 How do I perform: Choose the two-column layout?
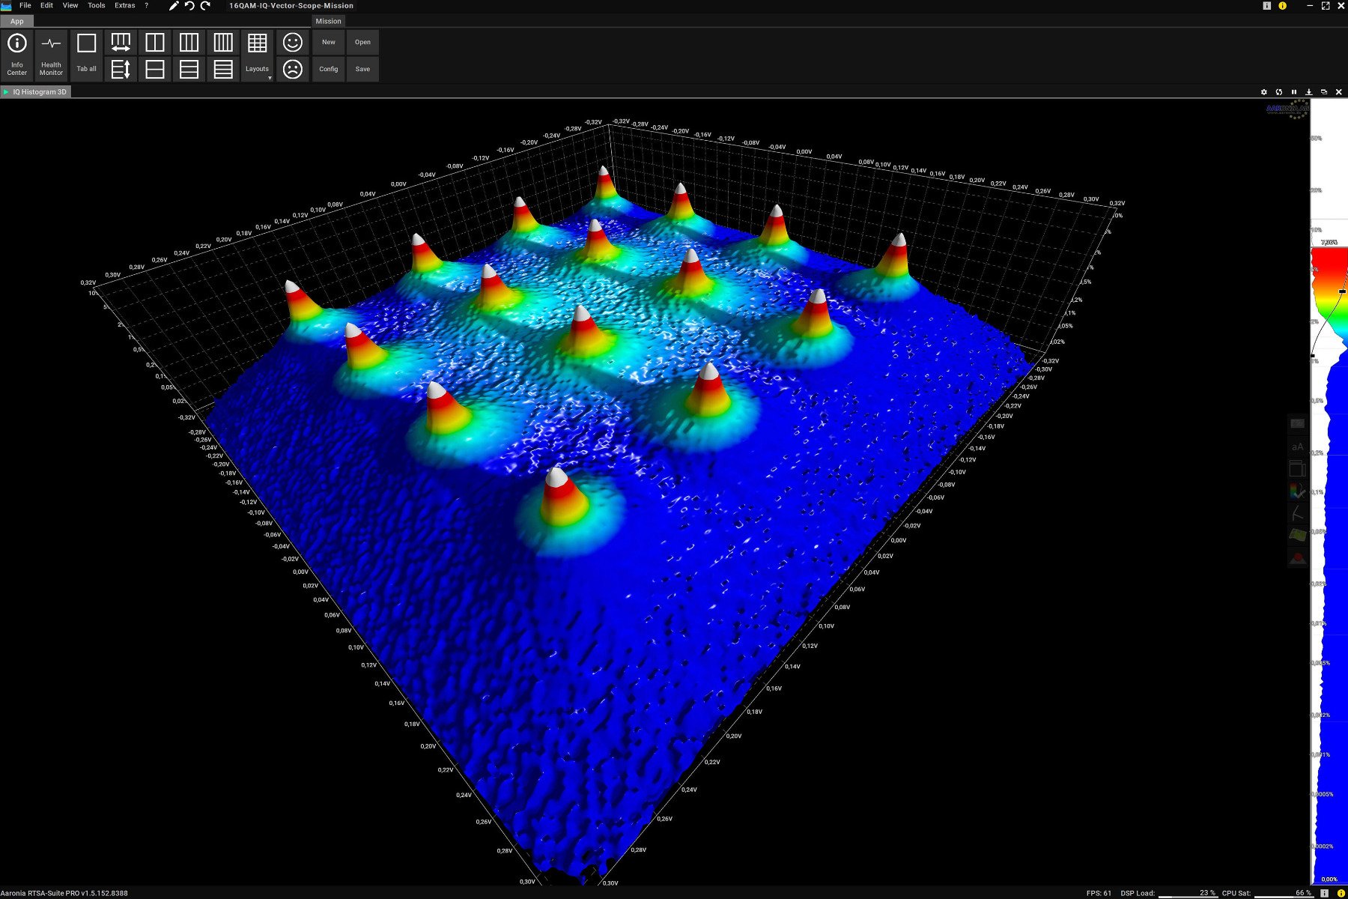click(x=155, y=42)
